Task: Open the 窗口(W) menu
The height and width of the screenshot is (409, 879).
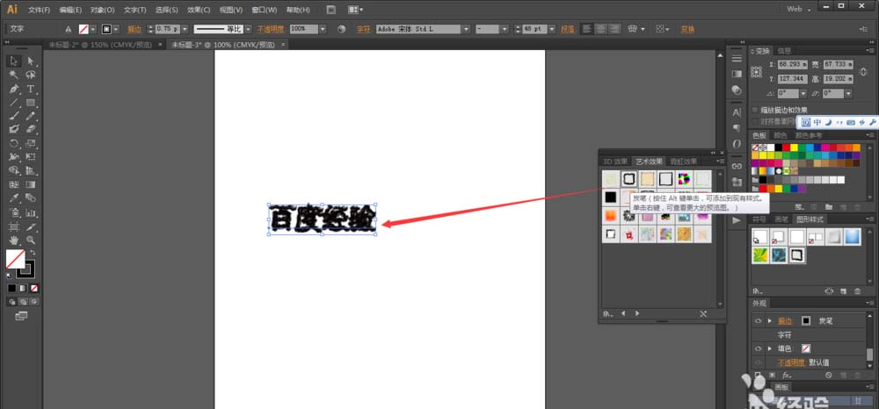Action: coord(264,10)
